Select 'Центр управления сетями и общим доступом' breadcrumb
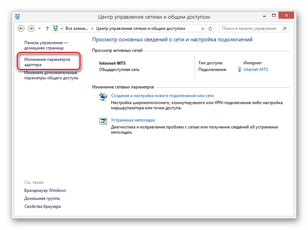The width and height of the screenshot is (308, 230). [141, 28]
